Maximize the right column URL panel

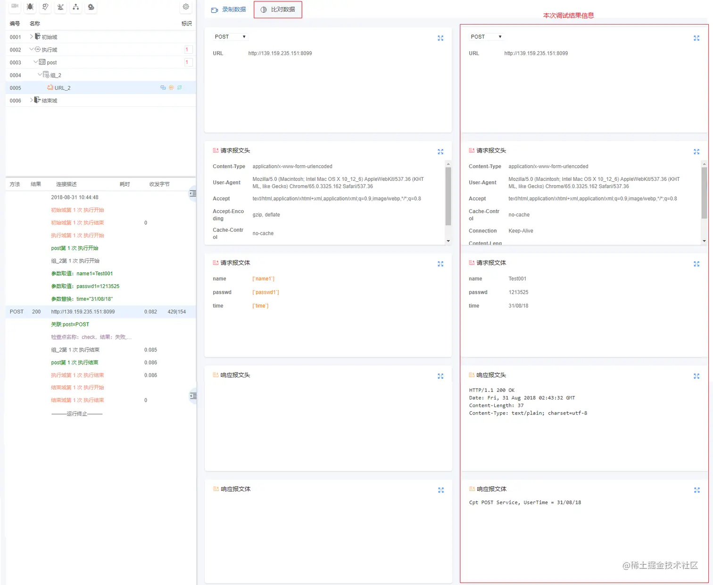click(x=696, y=38)
